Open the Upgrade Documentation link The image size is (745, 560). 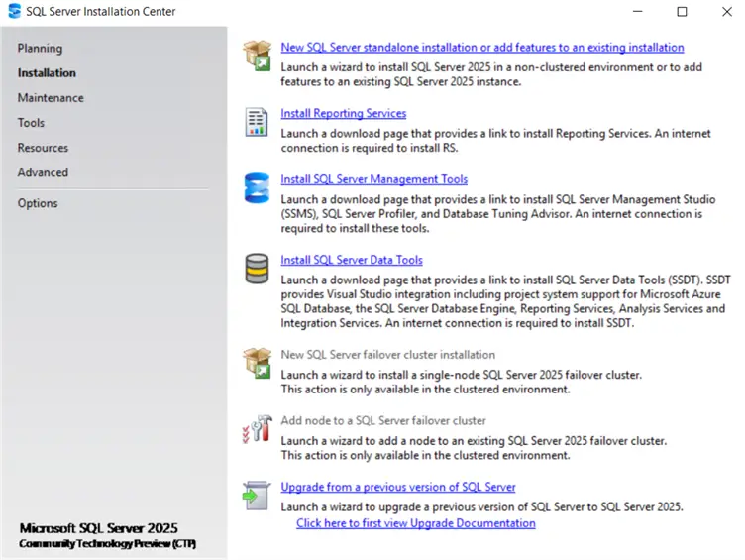(416, 523)
